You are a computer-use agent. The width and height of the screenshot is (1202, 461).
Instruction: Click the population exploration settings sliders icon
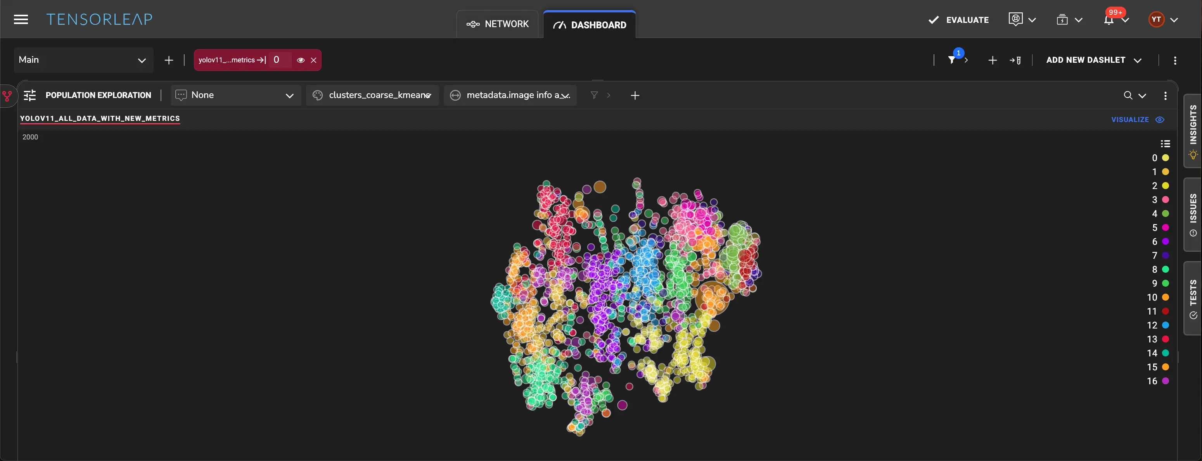(x=30, y=95)
